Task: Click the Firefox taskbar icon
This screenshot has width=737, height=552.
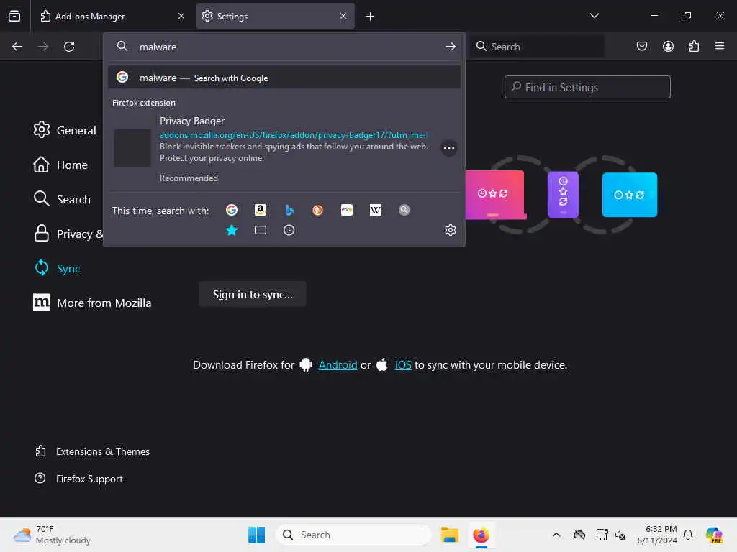Action: tap(481, 535)
